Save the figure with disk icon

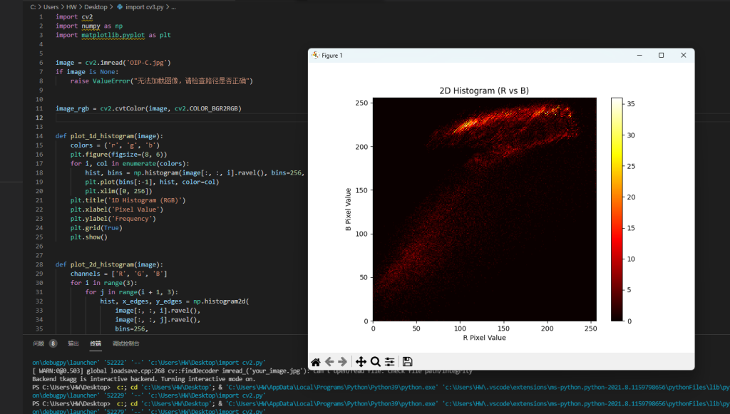click(407, 362)
